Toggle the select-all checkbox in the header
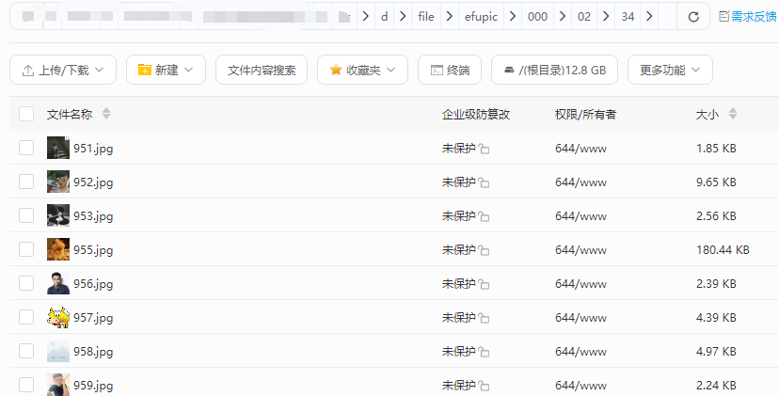This screenshot has width=779, height=396. tap(26, 114)
